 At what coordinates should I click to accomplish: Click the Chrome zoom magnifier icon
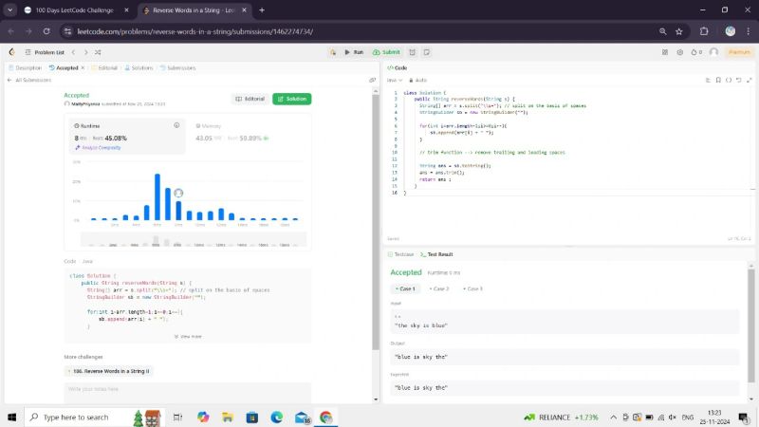click(662, 31)
